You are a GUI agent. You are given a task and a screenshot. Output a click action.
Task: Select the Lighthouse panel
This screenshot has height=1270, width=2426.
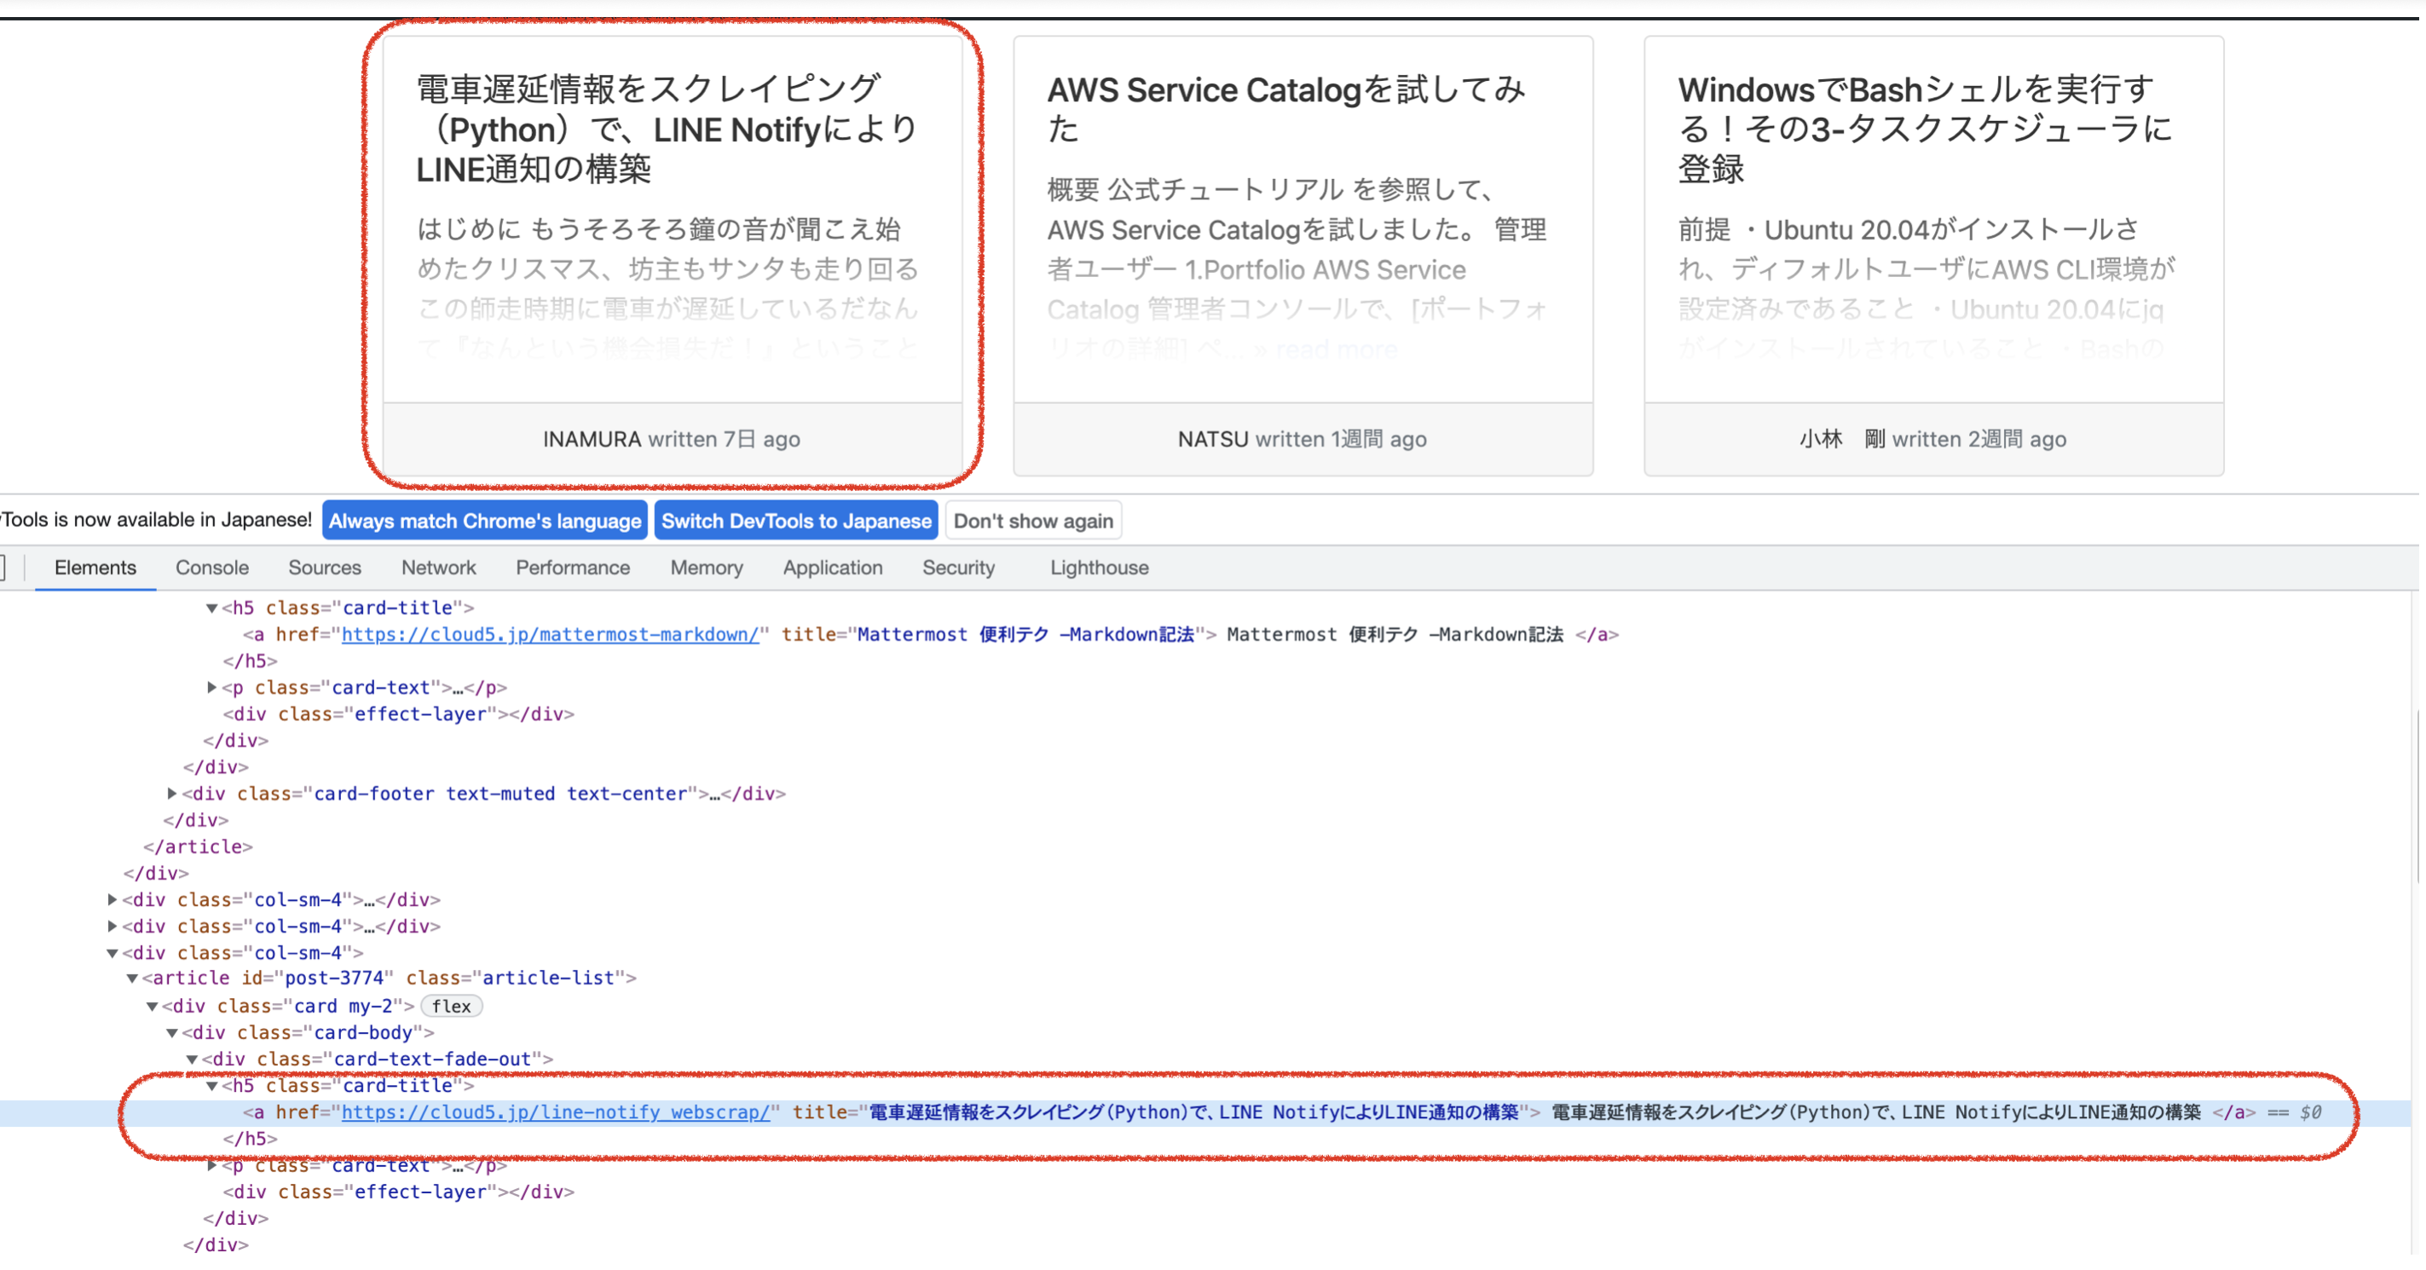[x=1098, y=567]
